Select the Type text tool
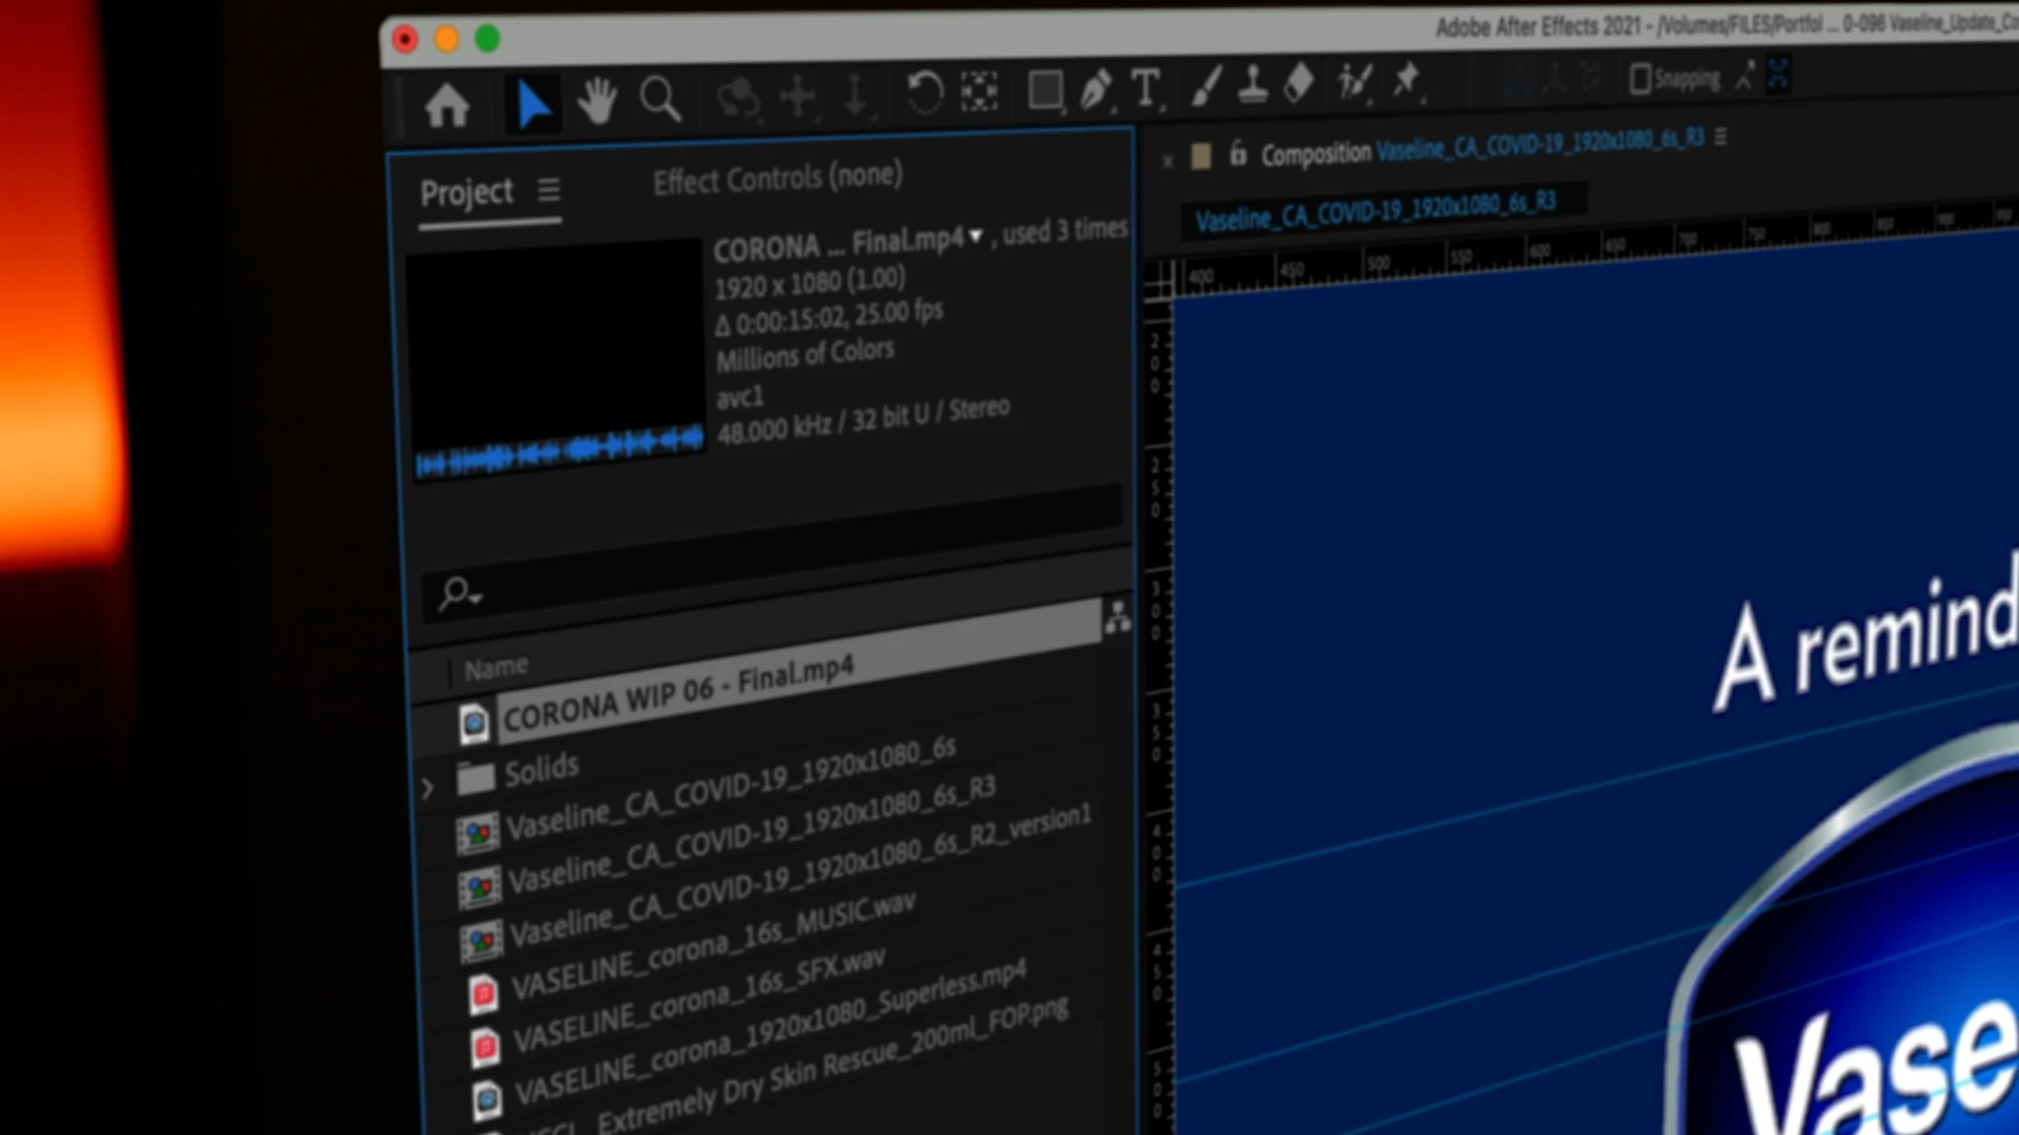This screenshot has width=2019, height=1135. (x=1145, y=86)
